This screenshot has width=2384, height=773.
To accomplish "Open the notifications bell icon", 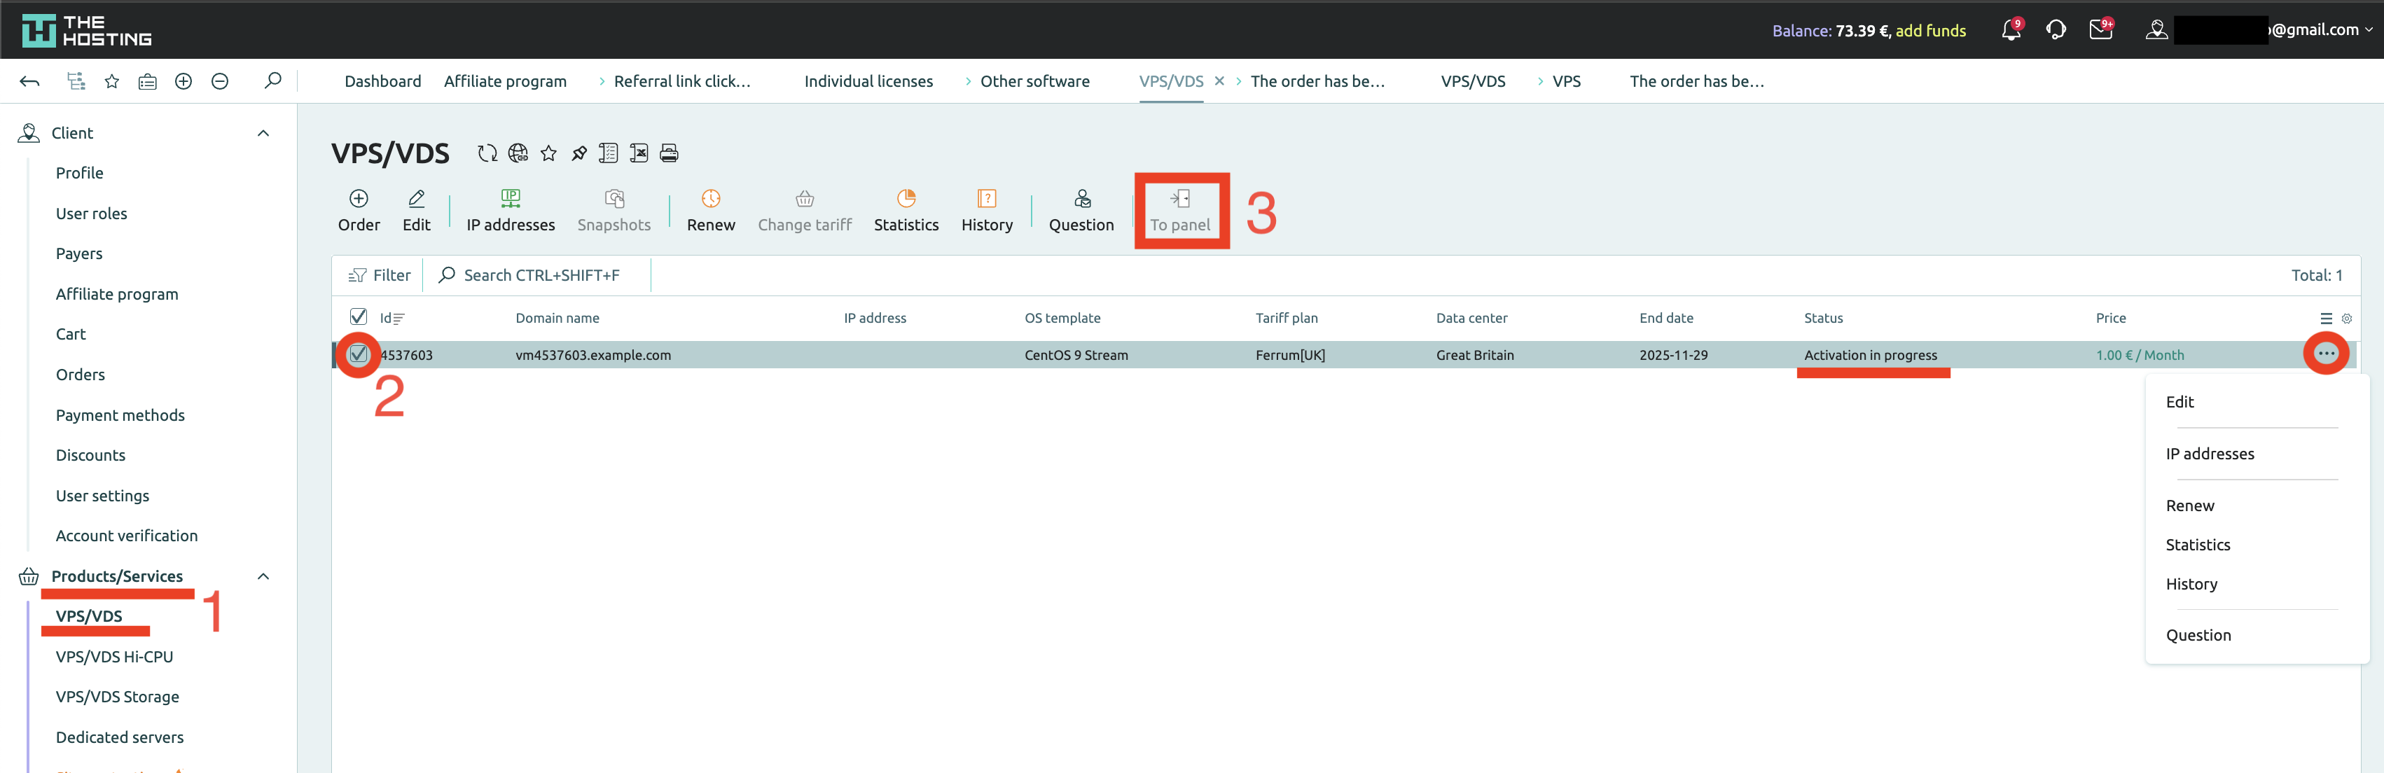I will point(2010,31).
